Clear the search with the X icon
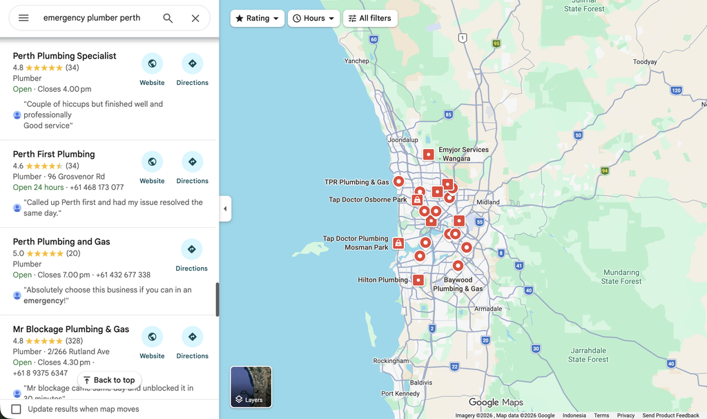This screenshot has width=707, height=419. [x=195, y=18]
